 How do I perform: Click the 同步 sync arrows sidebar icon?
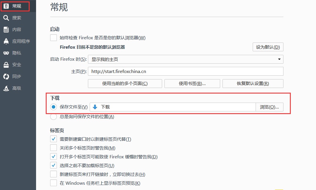(x=6, y=76)
